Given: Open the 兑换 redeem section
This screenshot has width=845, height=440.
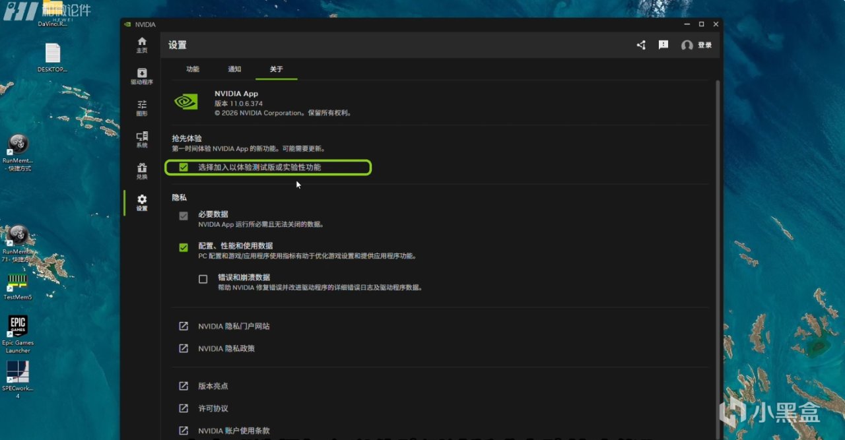Looking at the screenshot, I should [x=142, y=172].
